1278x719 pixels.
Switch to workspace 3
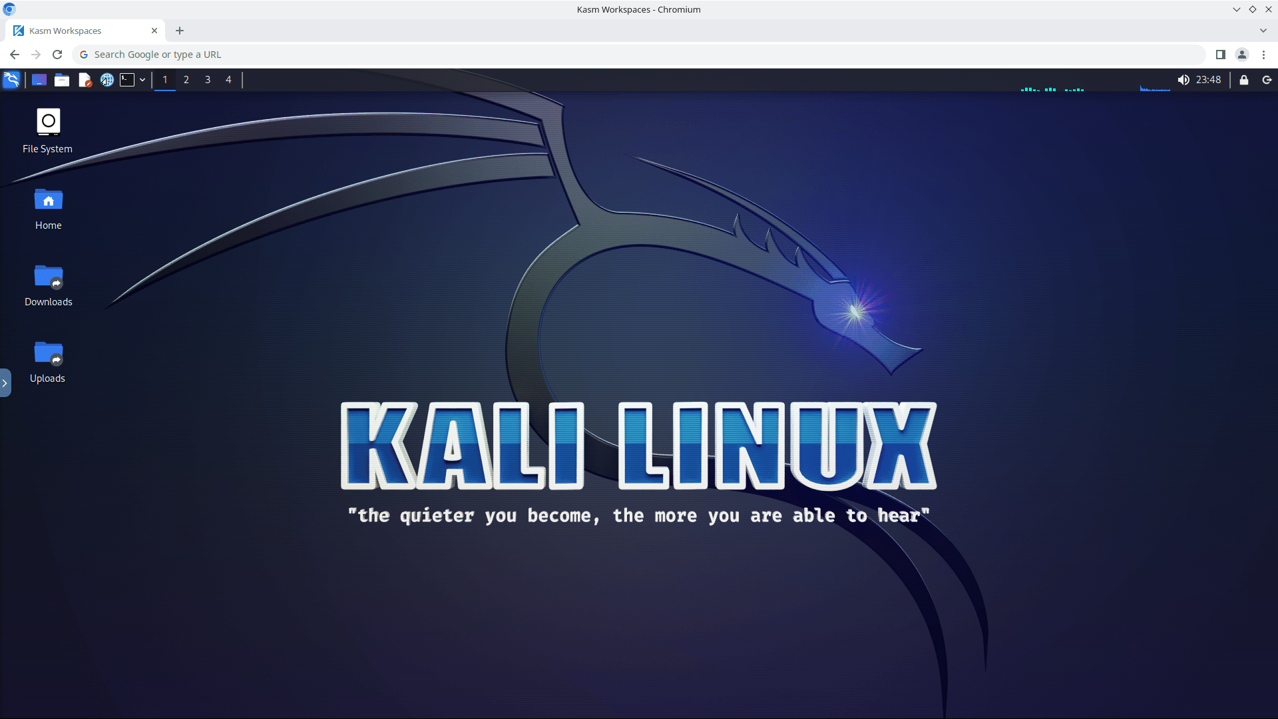coord(208,80)
